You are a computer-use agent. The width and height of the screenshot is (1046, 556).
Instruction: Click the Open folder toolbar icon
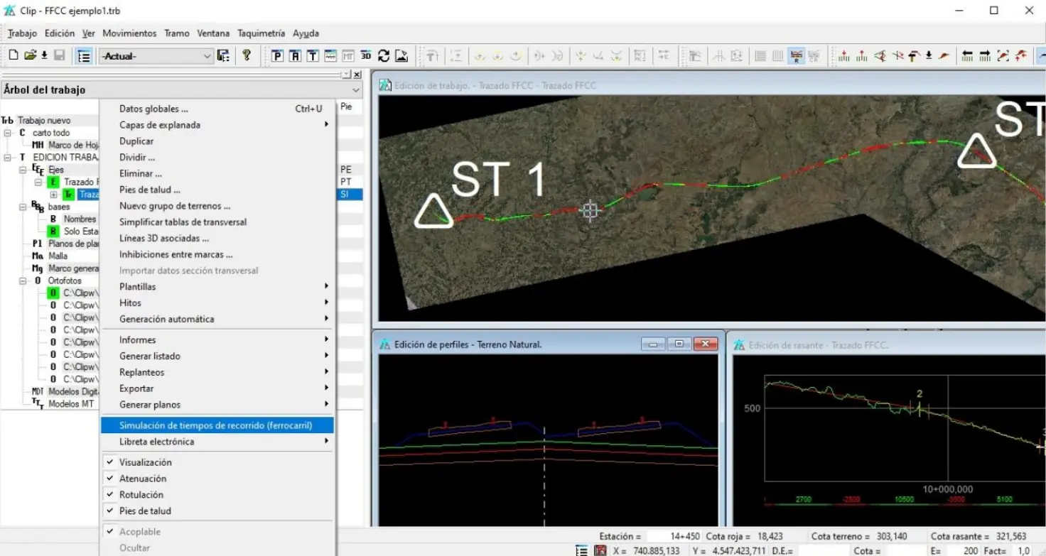click(x=30, y=55)
